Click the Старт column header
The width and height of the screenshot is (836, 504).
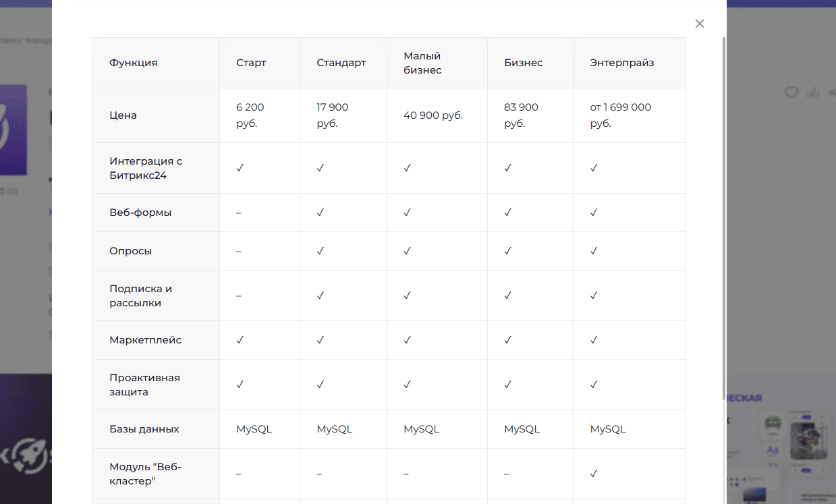click(x=251, y=63)
